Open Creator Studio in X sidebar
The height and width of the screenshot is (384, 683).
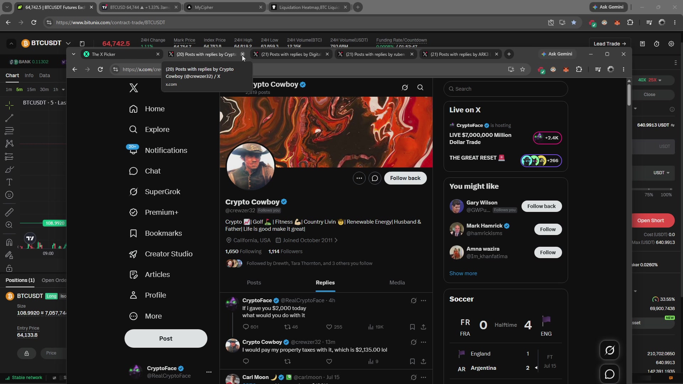161,254
